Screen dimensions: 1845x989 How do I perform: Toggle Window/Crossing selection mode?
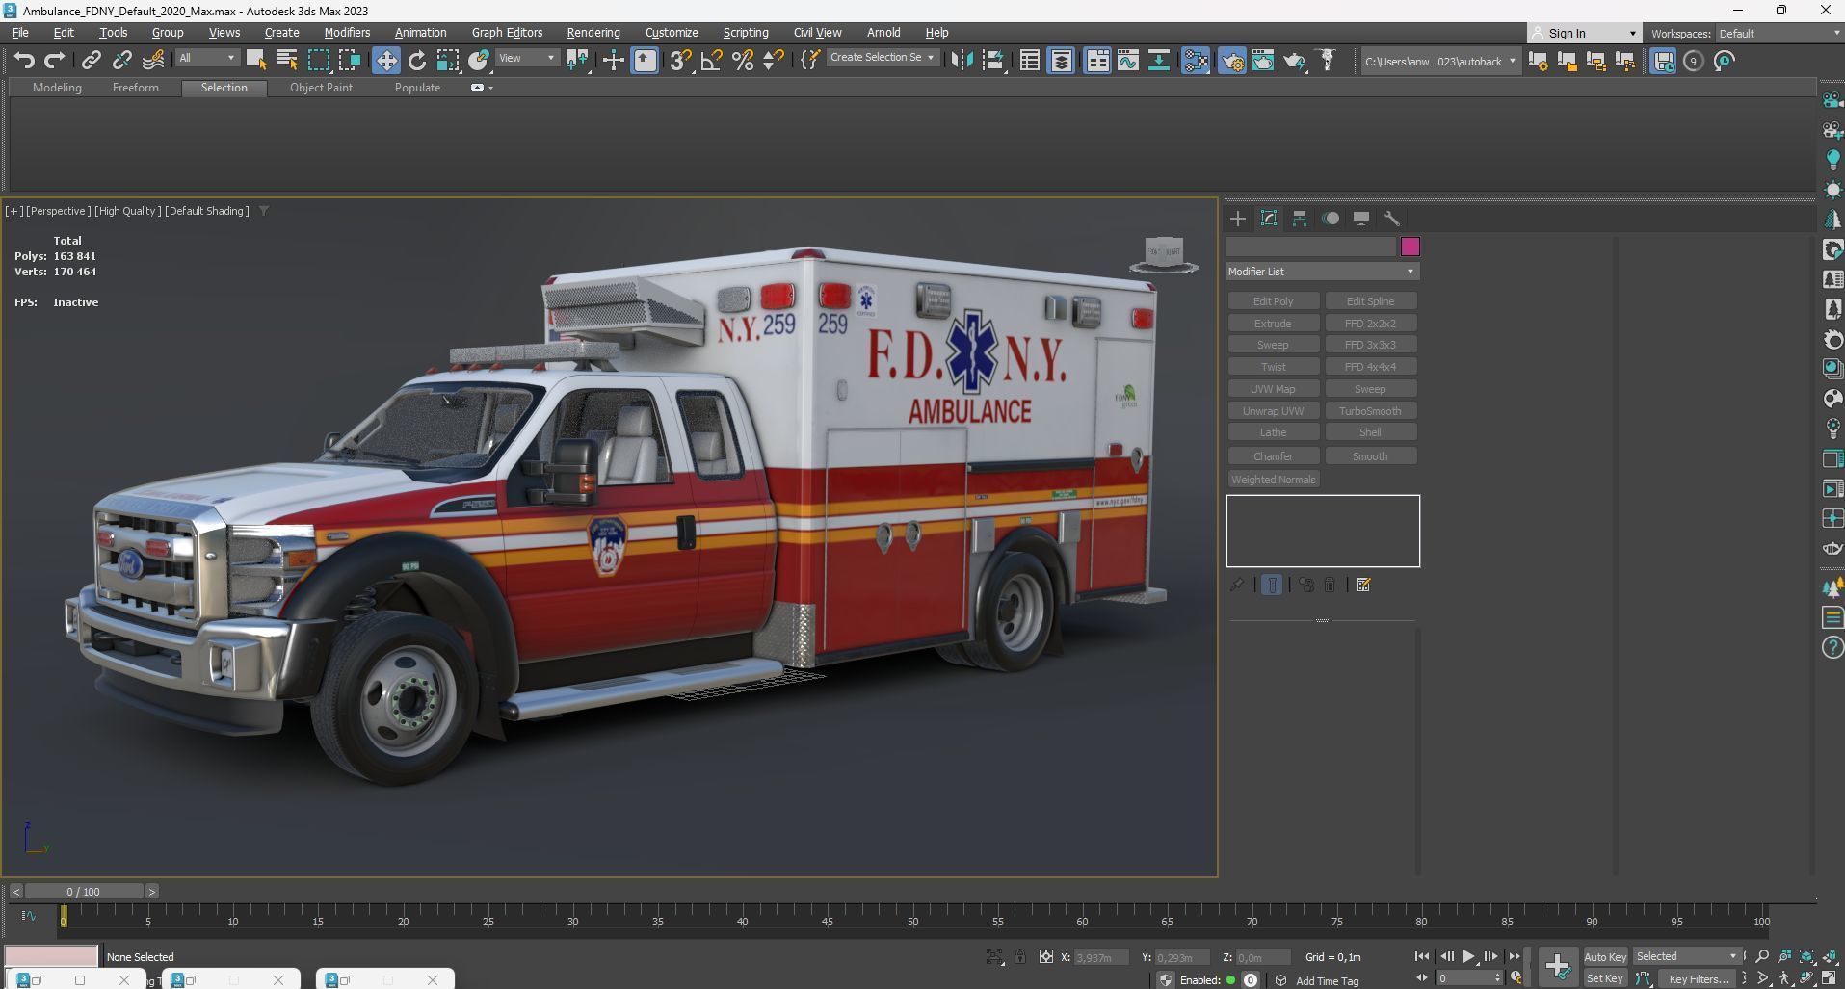click(x=349, y=61)
